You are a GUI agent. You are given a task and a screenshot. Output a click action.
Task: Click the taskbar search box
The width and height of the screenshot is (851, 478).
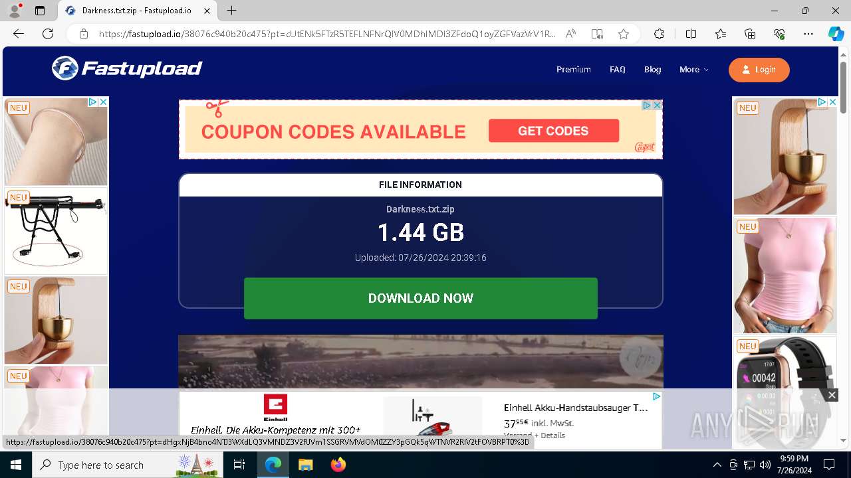click(x=128, y=465)
